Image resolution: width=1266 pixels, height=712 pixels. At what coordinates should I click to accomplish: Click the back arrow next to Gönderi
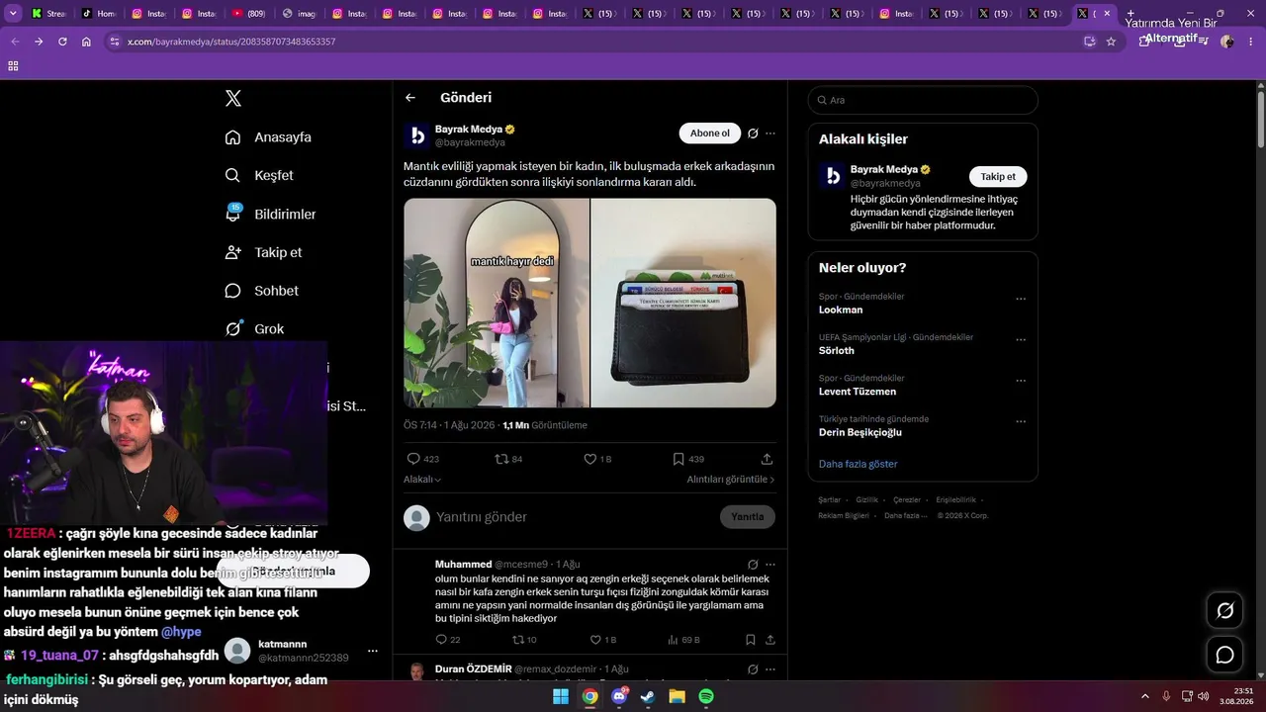coord(410,98)
